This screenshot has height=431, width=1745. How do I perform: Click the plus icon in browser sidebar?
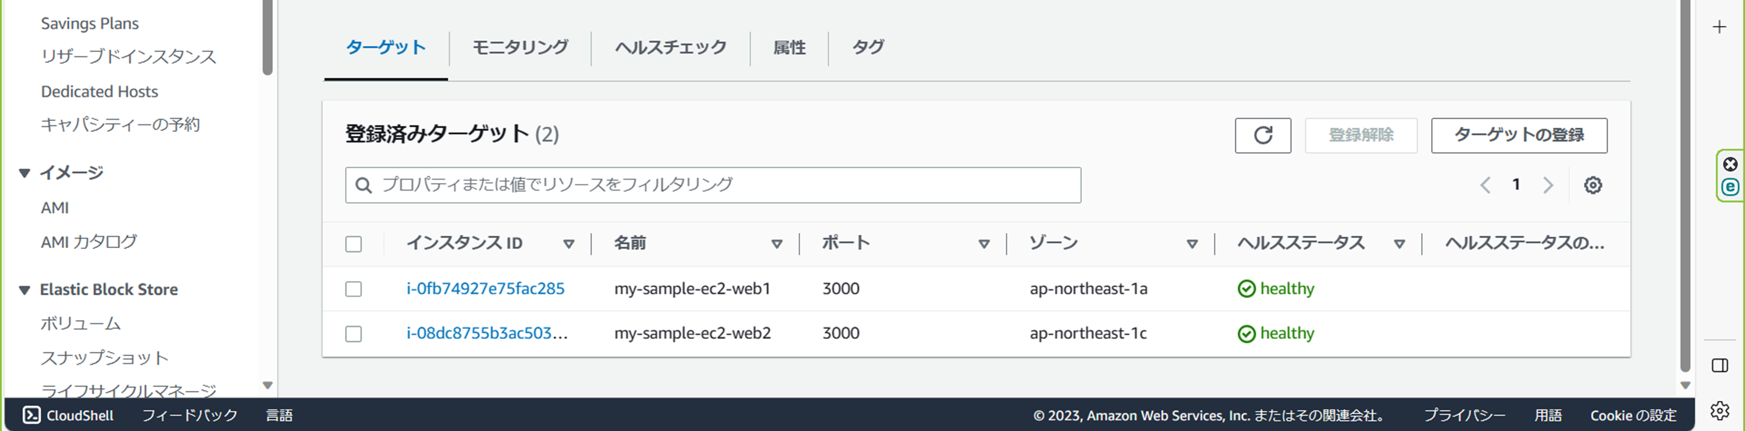point(1719,27)
